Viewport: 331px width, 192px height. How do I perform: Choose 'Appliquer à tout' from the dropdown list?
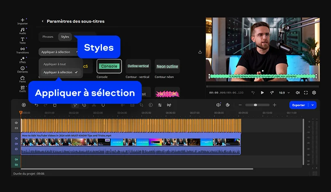click(x=54, y=64)
